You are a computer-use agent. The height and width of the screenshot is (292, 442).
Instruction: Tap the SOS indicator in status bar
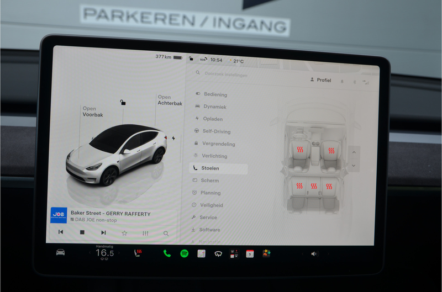[x=203, y=60]
